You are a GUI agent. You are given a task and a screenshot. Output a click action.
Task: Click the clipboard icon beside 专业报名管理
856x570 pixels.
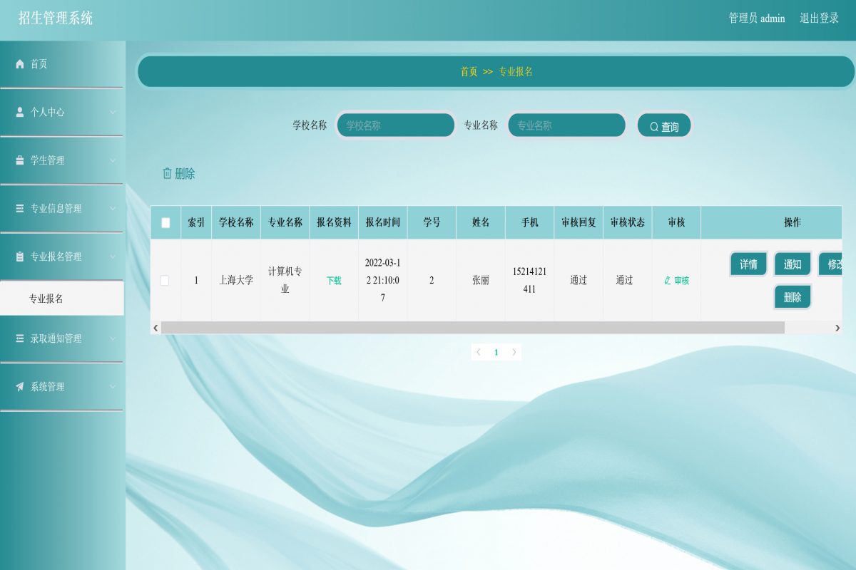pyautogui.click(x=20, y=256)
